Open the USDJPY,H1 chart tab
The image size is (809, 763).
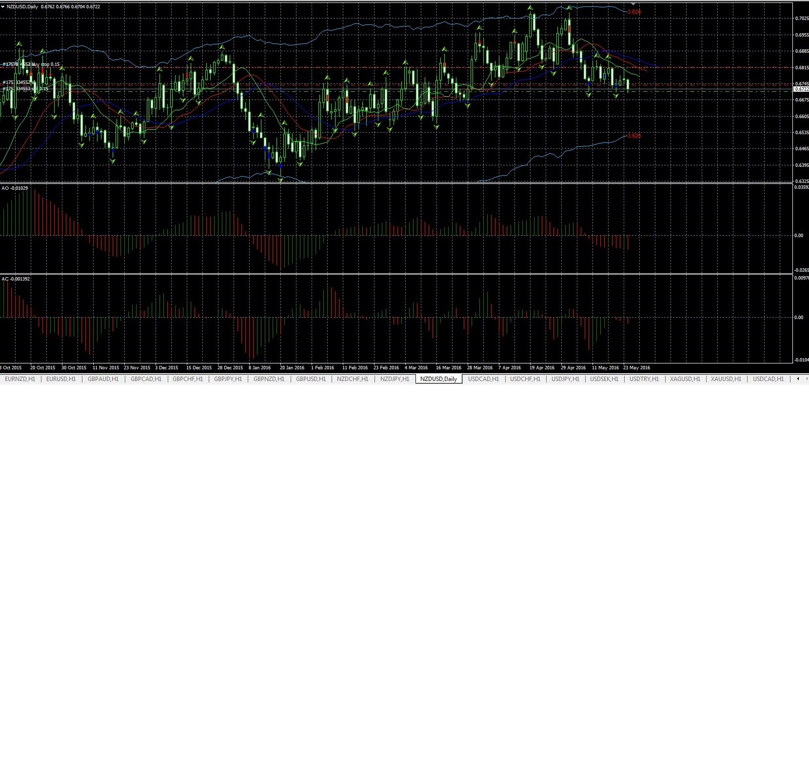tap(565, 379)
